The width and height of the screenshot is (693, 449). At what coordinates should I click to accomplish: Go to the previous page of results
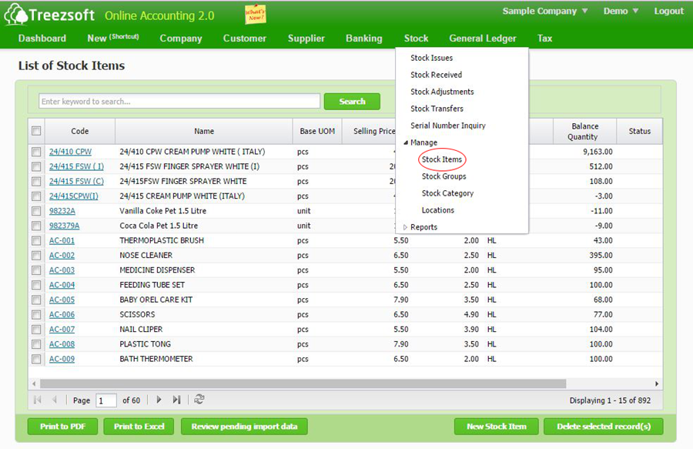coord(55,400)
